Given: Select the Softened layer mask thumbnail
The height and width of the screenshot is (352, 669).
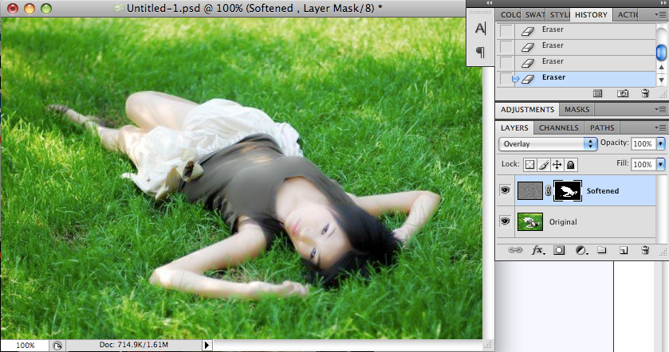Looking at the screenshot, I should point(568,190).
